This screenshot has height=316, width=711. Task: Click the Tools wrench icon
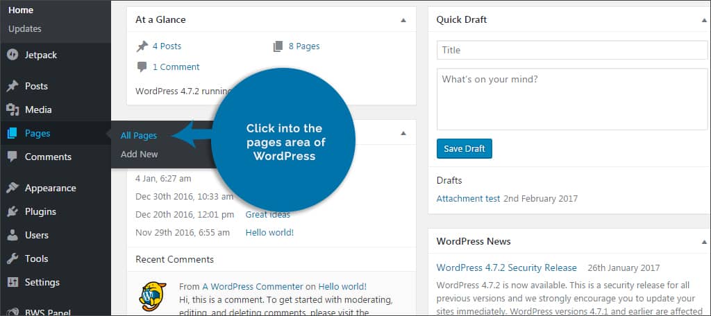(x=12, y=258)
